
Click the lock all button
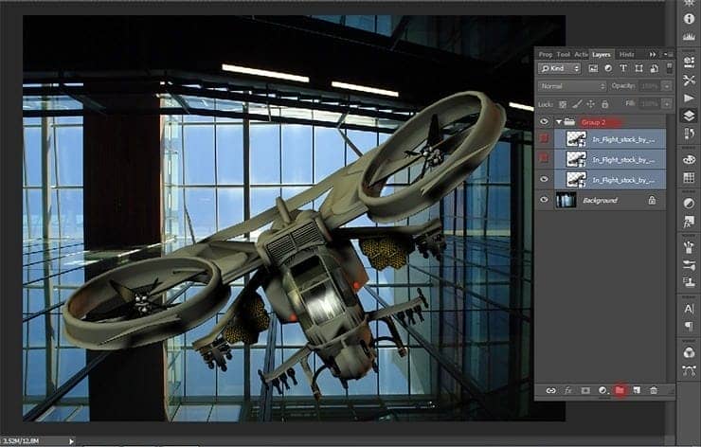[x=605, y=104]
